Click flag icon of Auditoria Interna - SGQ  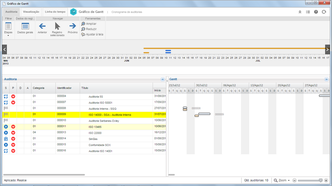tap(6, 109)
